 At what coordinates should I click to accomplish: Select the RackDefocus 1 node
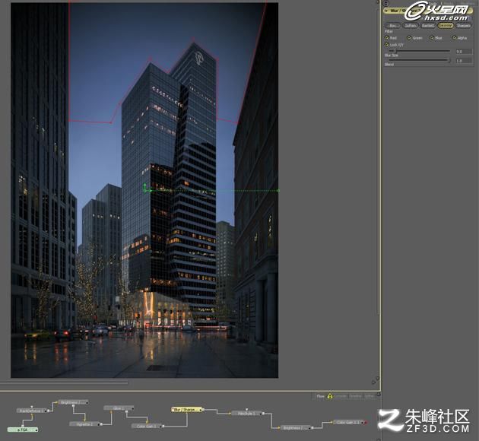[x=33, y=411]
